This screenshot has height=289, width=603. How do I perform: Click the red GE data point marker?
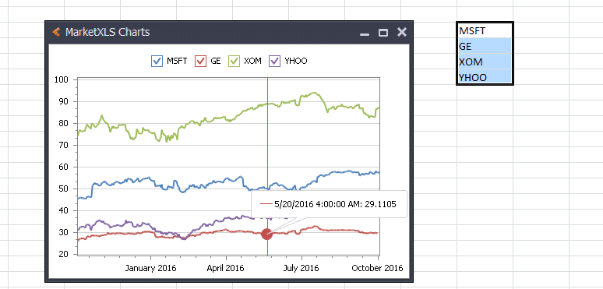[267, 234]
